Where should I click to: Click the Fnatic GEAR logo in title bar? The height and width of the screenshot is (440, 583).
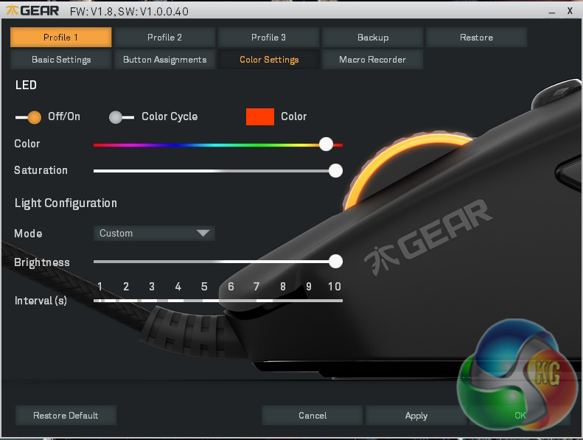click(x=32, y=11)
